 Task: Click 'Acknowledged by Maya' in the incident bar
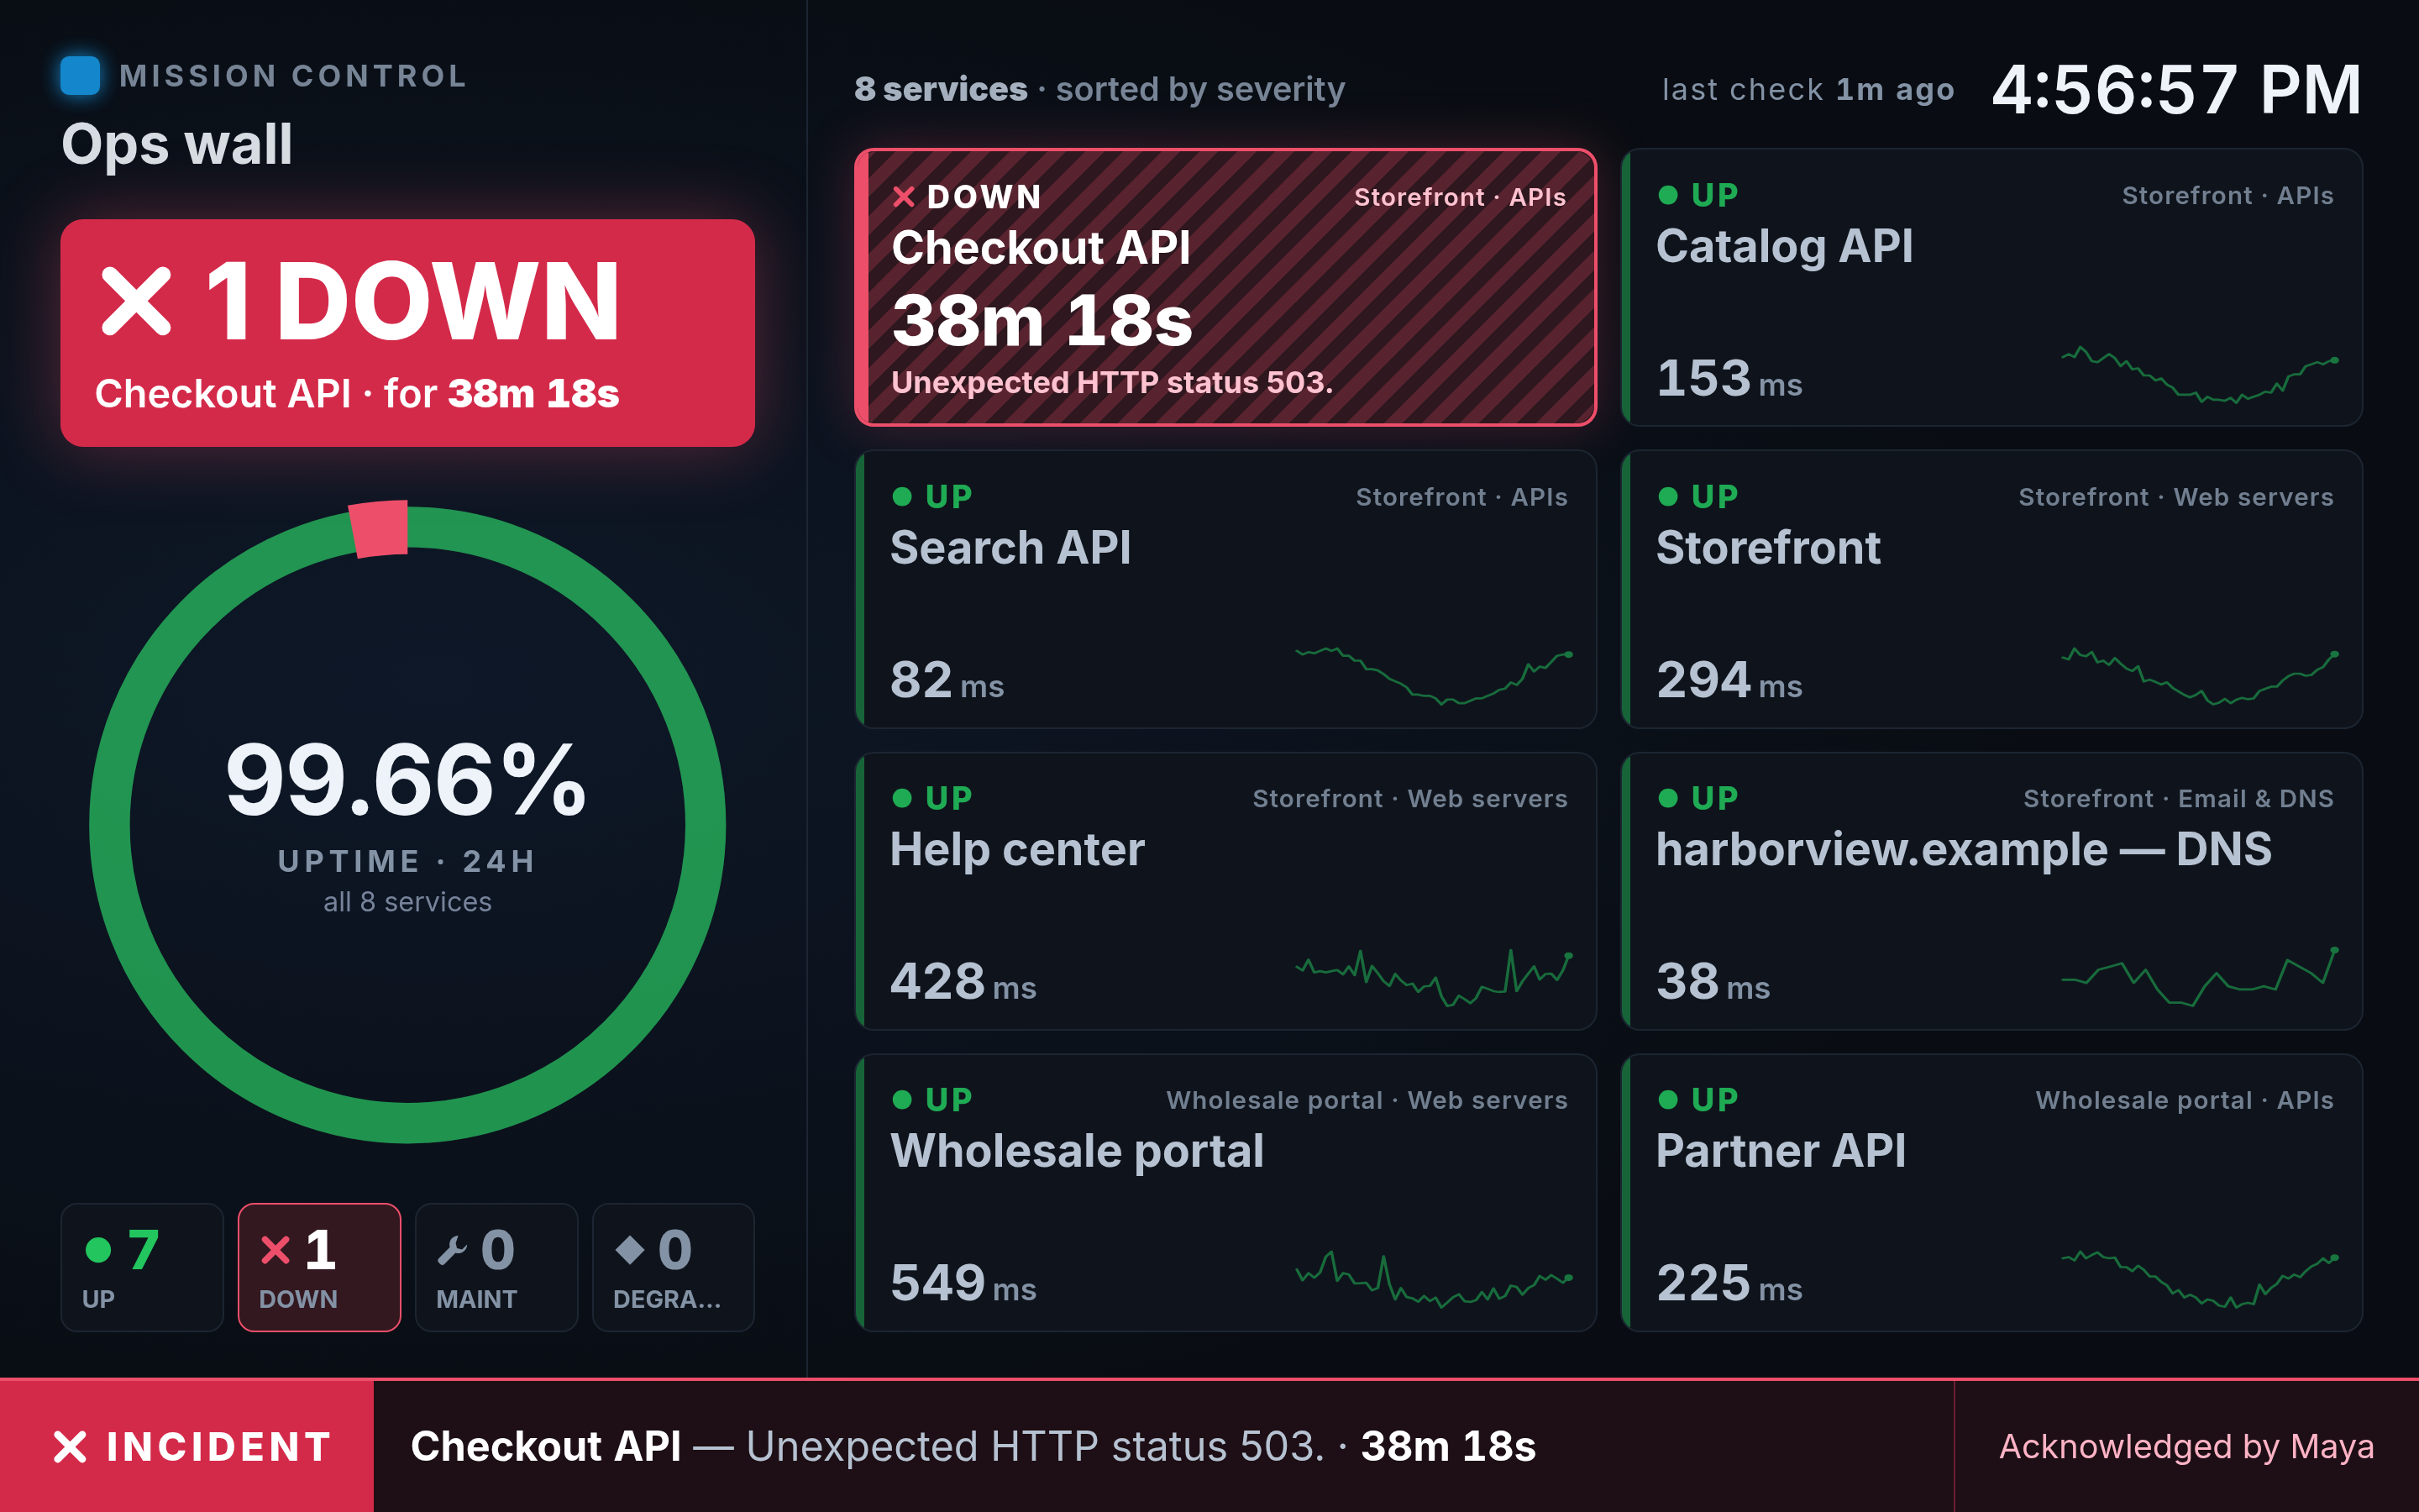[2186, 1447]
